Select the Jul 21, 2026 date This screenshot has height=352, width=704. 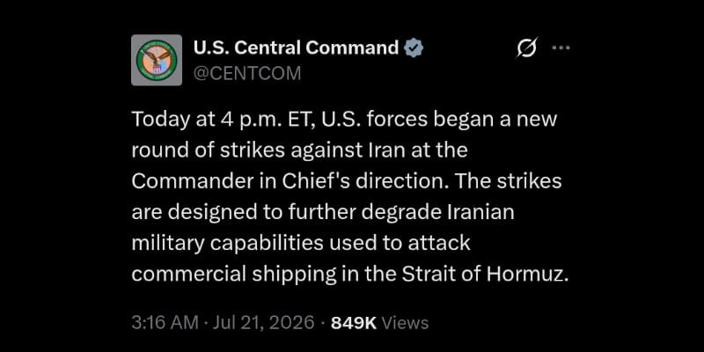point(263,323)
